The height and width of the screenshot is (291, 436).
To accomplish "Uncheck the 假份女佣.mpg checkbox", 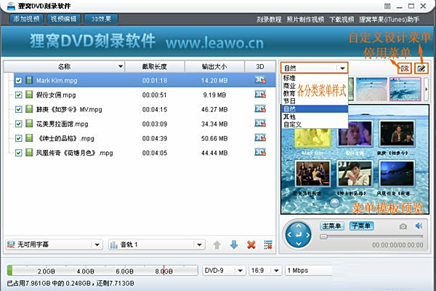I will click(19, 95).
